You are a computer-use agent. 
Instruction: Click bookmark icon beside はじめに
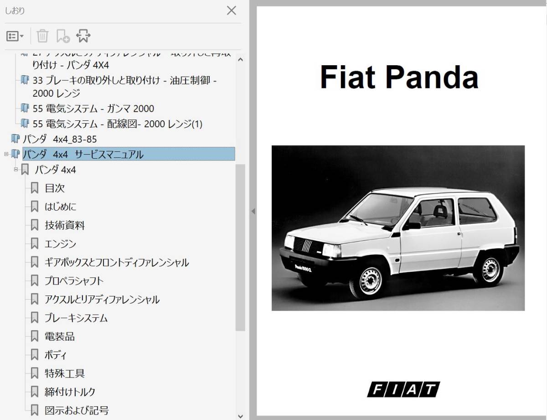35,207
